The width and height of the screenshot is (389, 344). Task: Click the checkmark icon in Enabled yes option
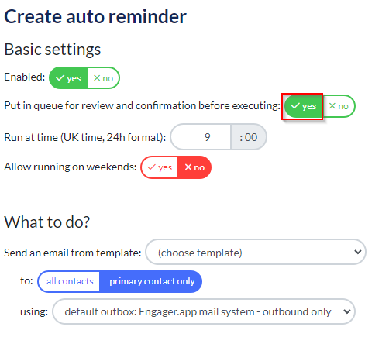pyautogui.click(x=60, y=78)
